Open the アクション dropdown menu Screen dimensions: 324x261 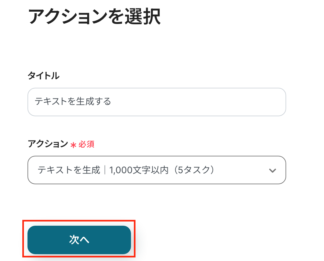coord(157,170)
